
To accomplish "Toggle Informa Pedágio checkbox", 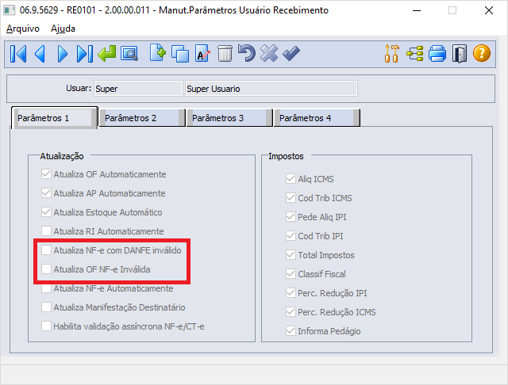I will 291,331.
